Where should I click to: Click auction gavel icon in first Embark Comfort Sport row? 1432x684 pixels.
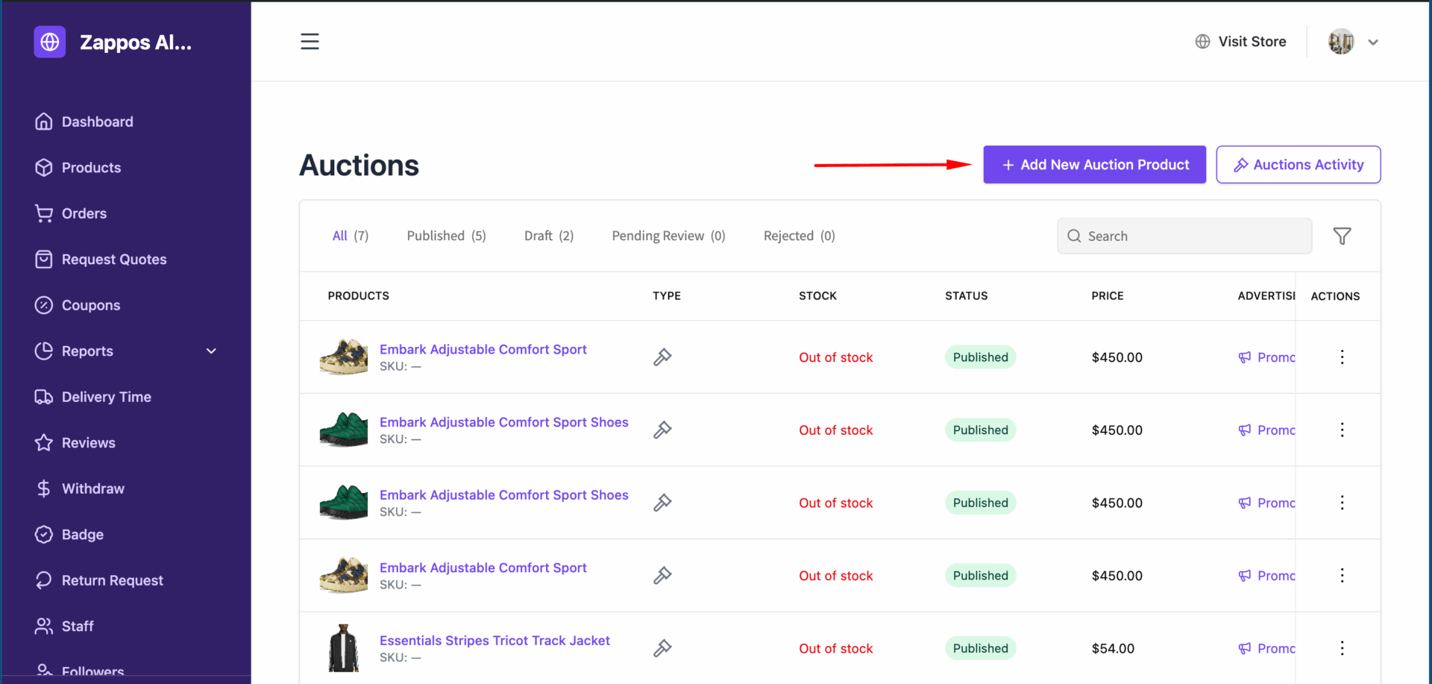[x=662, y=357]
